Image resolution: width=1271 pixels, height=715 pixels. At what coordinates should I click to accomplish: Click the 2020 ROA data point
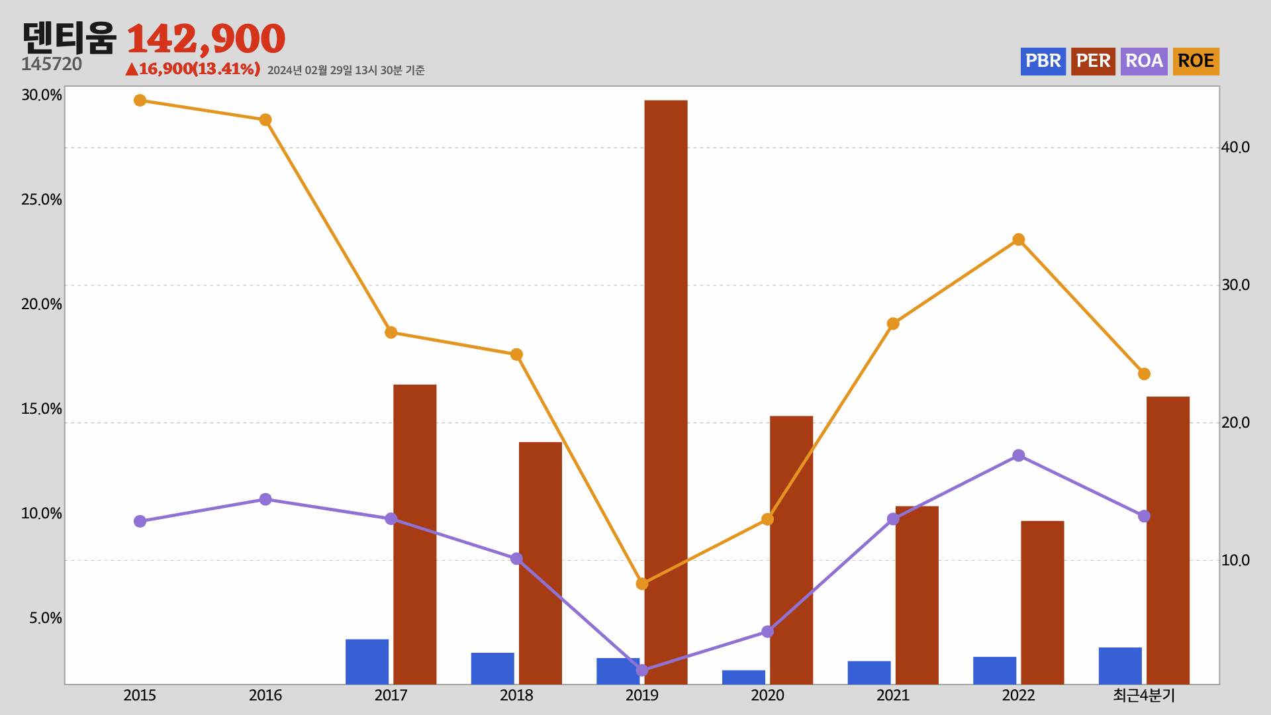click(x=767, y=632)
